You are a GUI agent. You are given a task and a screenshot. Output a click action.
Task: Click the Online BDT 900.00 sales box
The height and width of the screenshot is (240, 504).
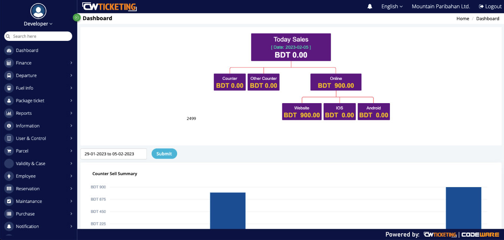click(335, 82)
